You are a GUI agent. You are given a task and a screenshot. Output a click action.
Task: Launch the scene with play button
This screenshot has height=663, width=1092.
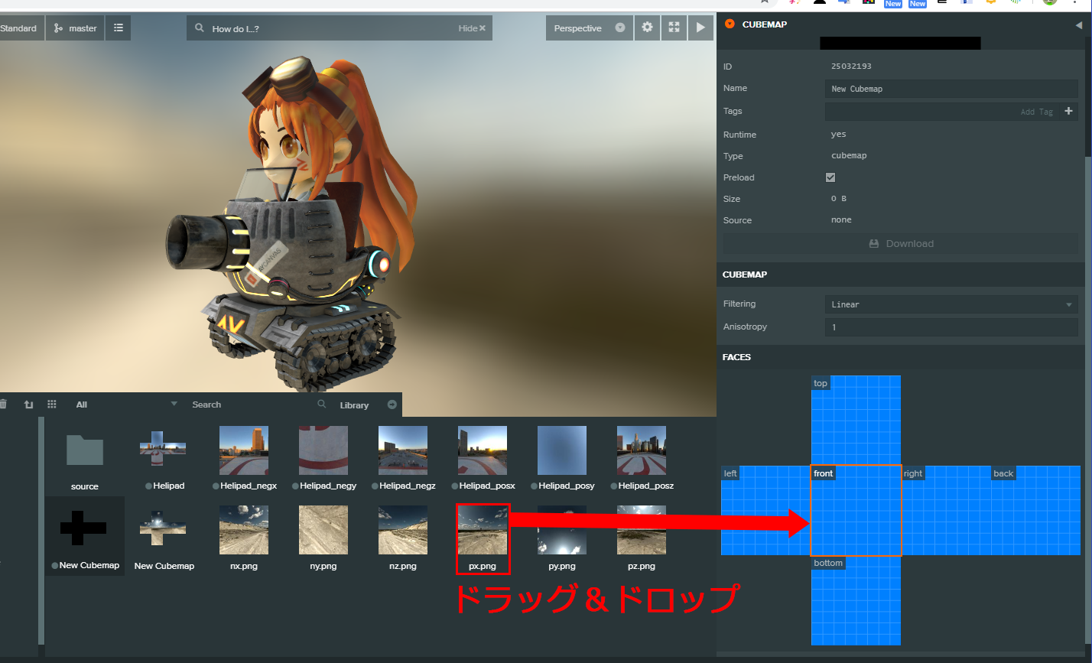point(700,28)
